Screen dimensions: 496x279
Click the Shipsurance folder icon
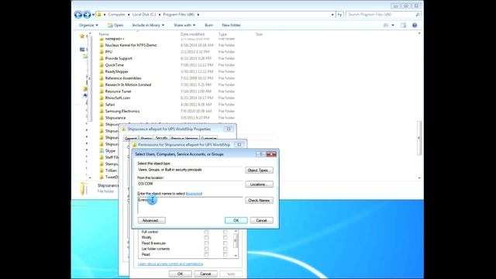[x=102, y=118]
